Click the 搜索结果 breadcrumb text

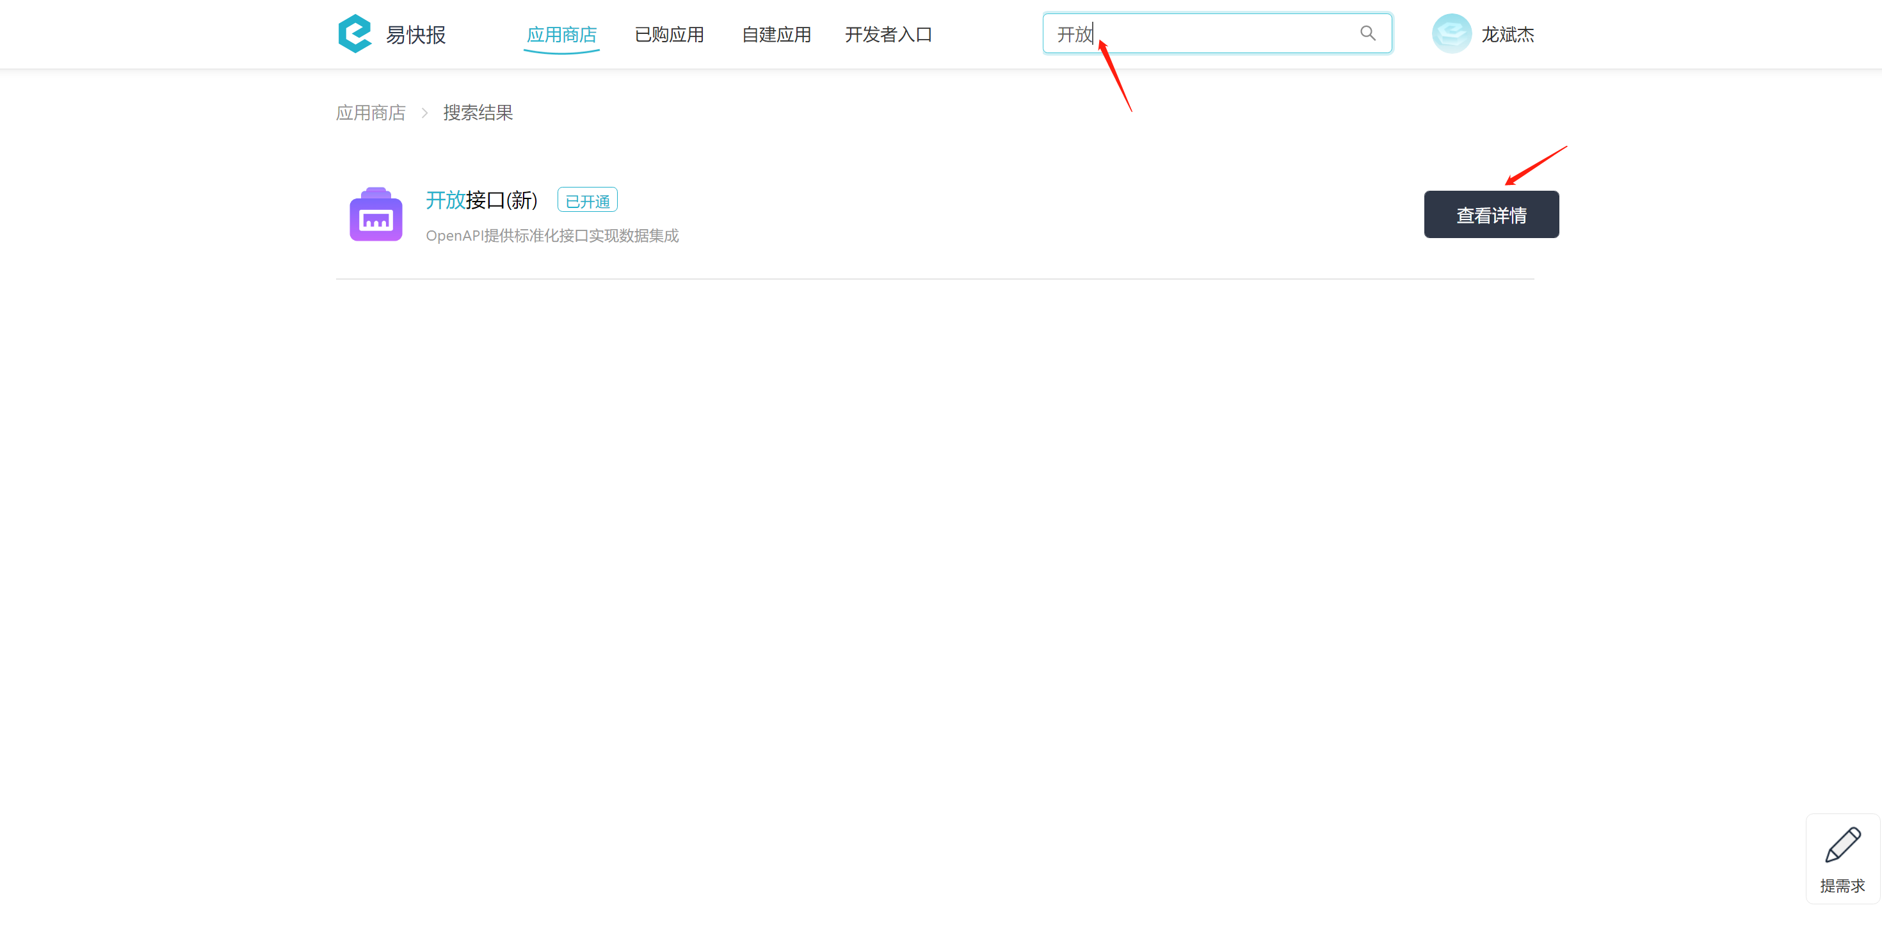[478, 113]
